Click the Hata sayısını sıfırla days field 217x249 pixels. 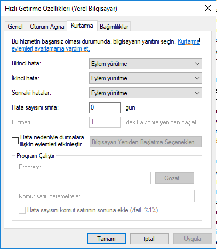(105, 107)
